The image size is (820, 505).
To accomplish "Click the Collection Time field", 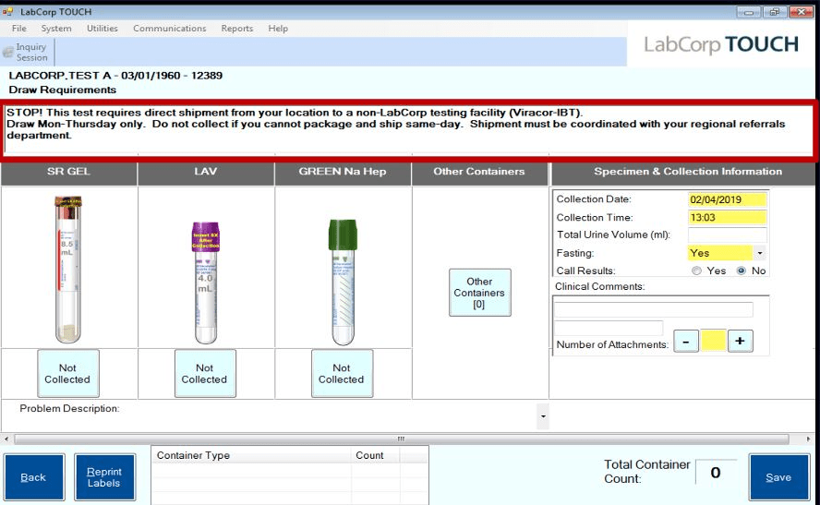I will point(728,218).
